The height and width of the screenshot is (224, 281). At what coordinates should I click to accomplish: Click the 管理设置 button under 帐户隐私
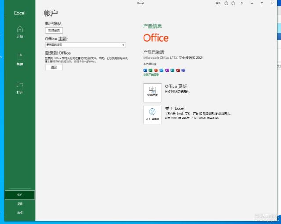(54, 30)
